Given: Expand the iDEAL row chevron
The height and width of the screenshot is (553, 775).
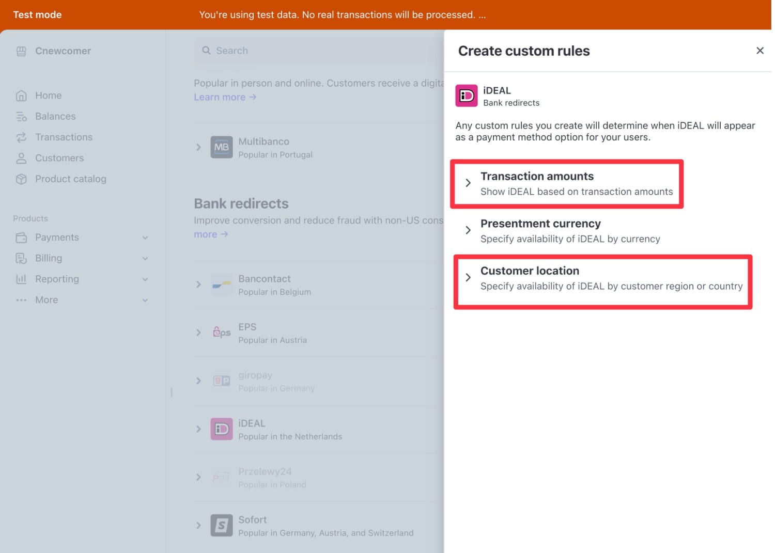Looking at the screenshot, I should click(198, 429).
